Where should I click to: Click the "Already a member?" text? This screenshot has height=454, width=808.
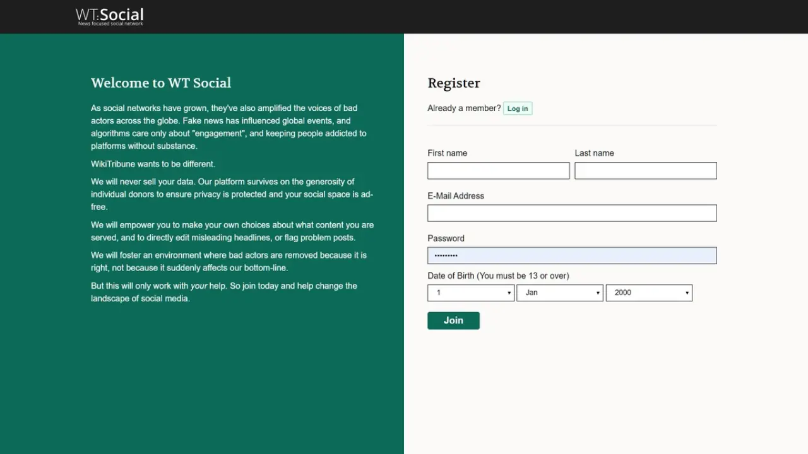464,108
